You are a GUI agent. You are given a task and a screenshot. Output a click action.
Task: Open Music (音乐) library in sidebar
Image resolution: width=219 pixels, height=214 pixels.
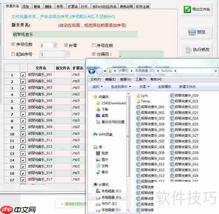[102, 172]
